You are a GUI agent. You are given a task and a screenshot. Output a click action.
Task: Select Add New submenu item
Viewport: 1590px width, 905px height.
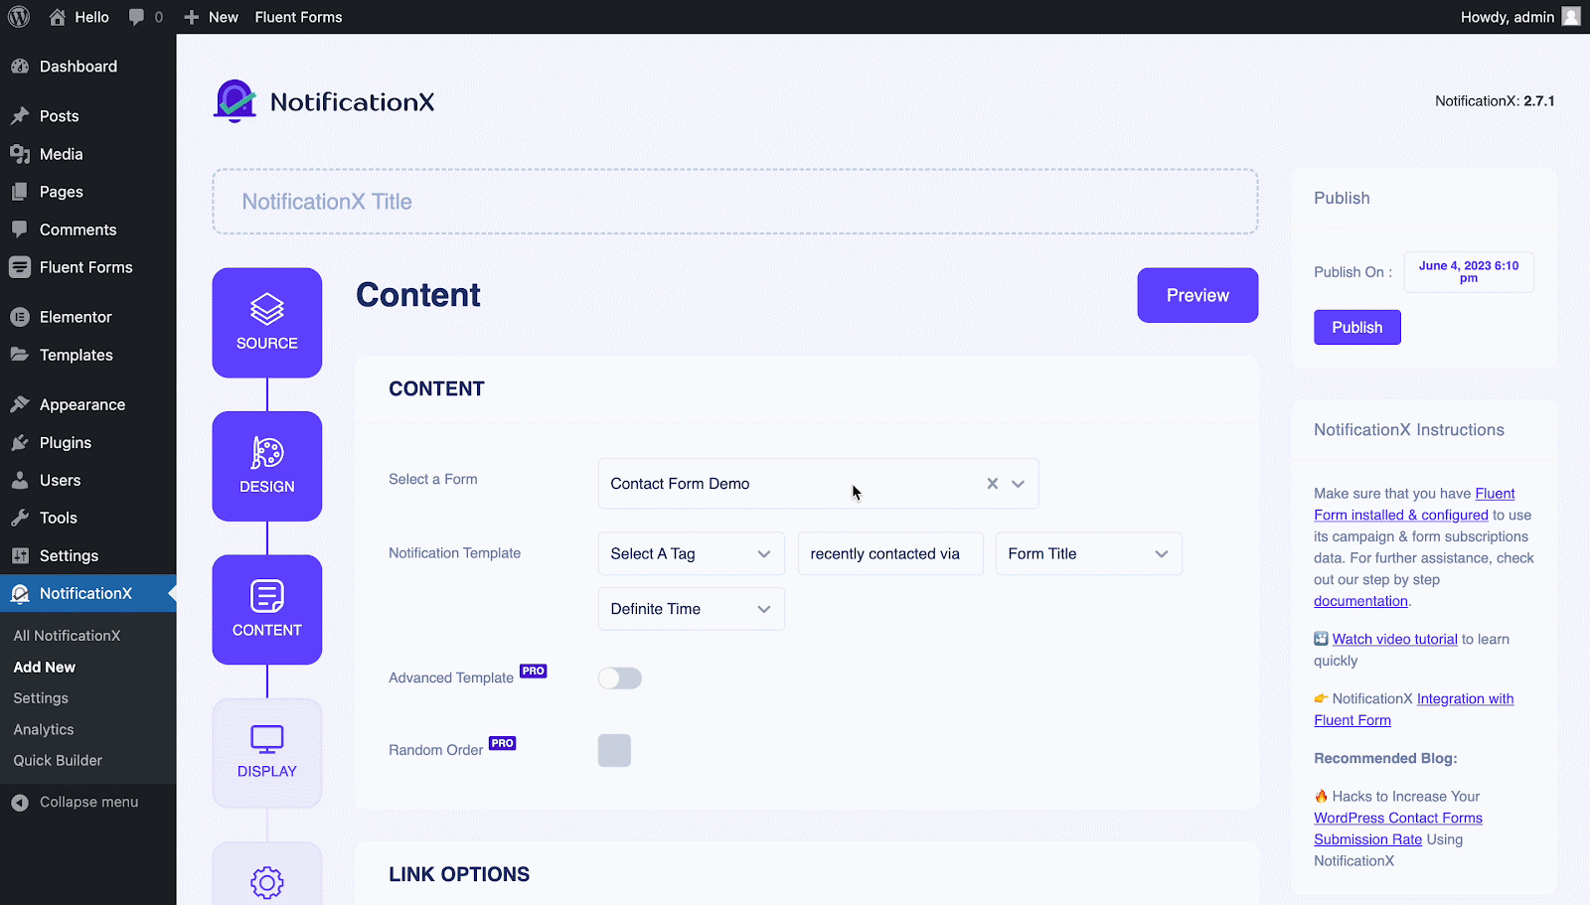point(45,668)
